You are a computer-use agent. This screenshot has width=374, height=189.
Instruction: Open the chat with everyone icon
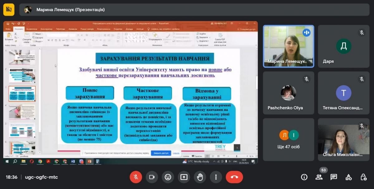coord(334,177)
